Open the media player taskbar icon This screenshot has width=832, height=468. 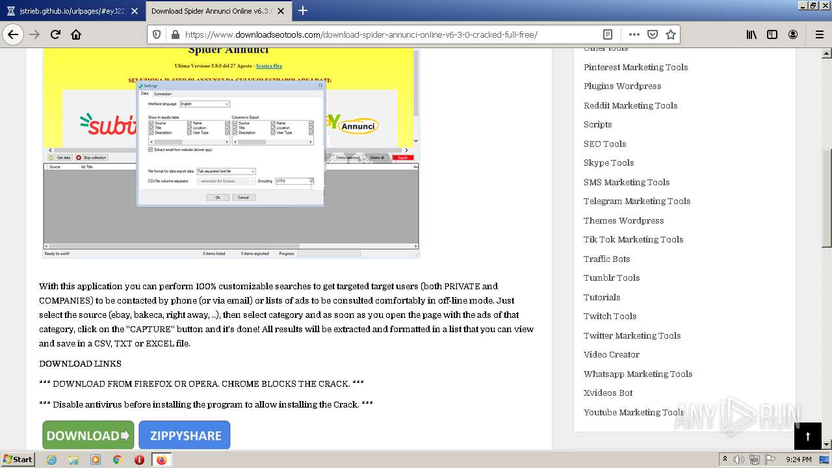point(96,460)
